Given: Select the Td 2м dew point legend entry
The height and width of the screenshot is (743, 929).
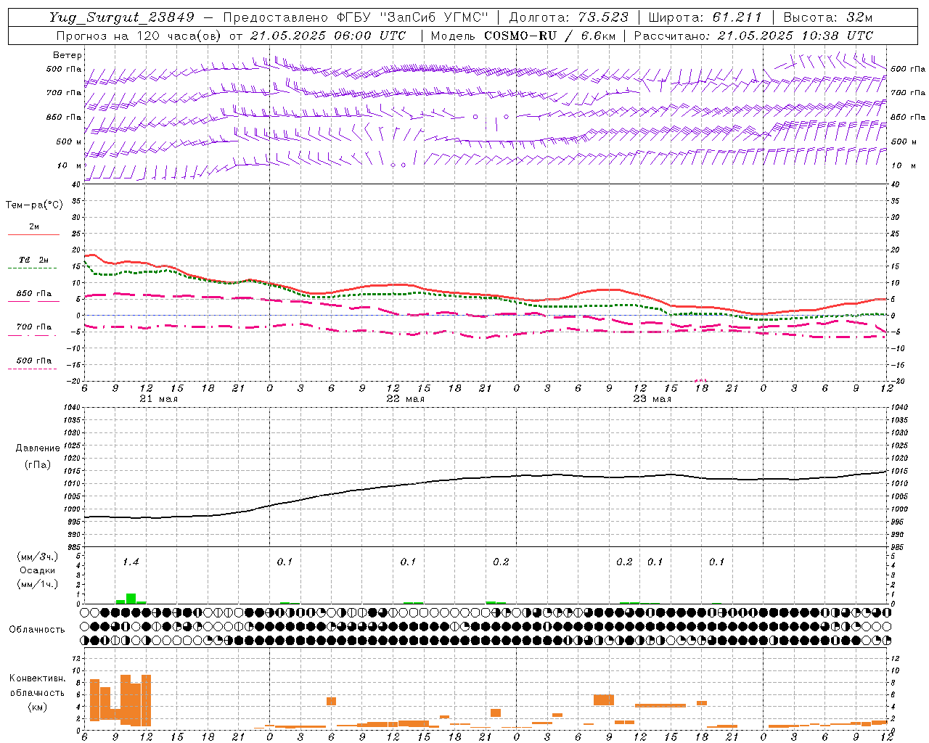Looking at the screenshot, I should tap(33, 260).
